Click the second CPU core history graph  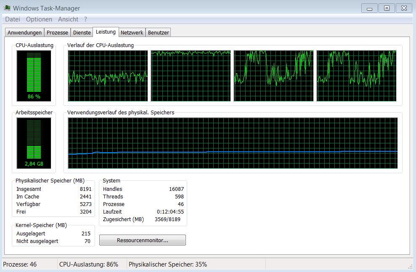tap(191, 76)
